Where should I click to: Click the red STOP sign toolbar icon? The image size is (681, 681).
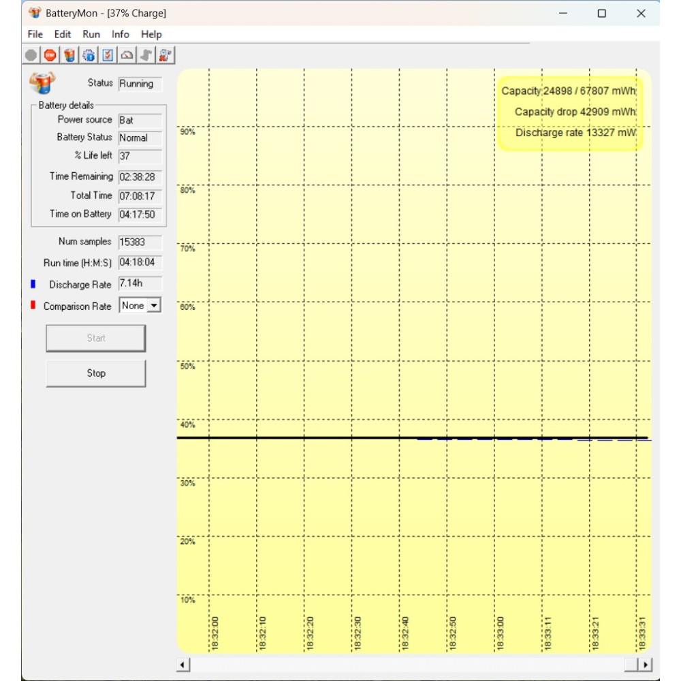50,55
